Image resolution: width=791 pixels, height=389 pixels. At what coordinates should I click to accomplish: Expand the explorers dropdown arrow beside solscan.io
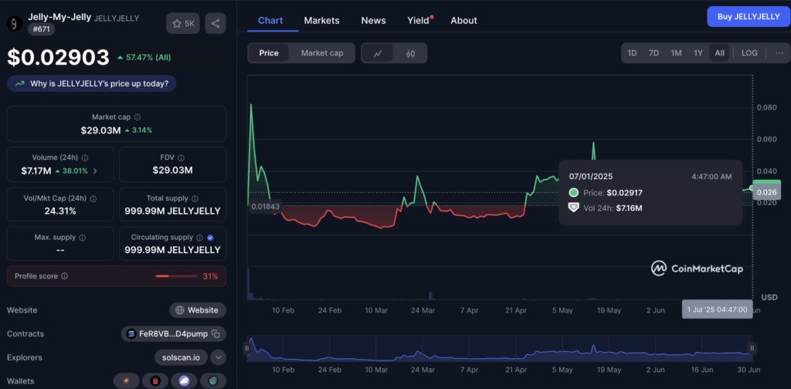(218, 357)
